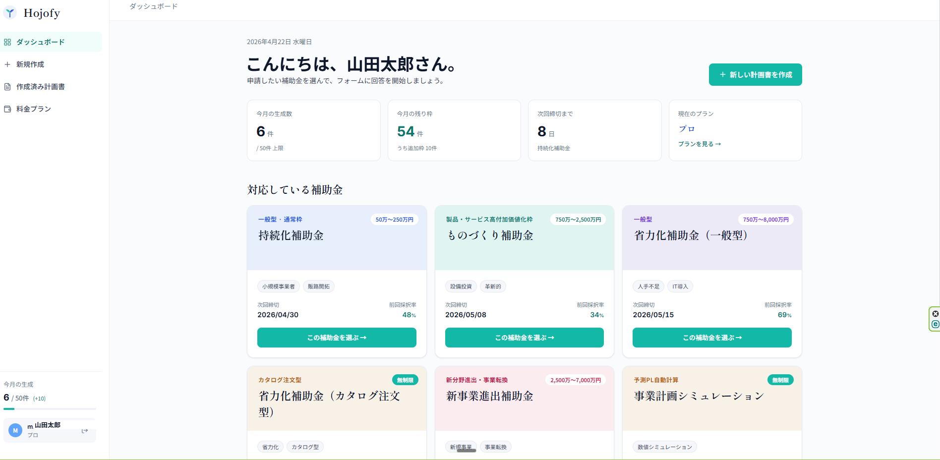This screenshot has width=940, height=460.
Task: Click the Hojofy logo icon
Action: tap(10, 13)
